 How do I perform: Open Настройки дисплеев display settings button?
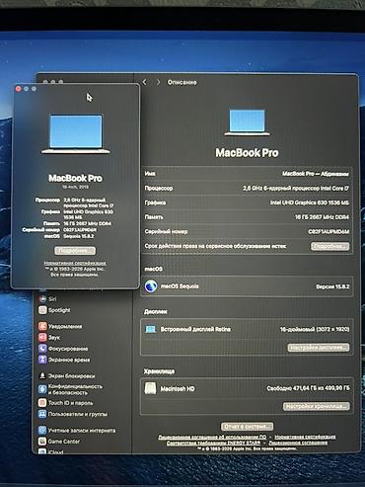319,348
